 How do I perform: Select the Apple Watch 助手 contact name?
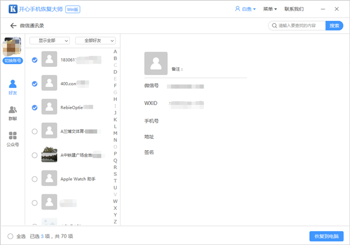pos(78,179)
